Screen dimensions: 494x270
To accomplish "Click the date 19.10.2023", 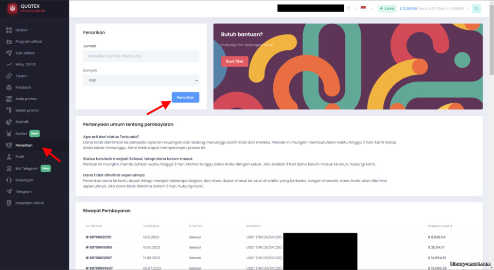I will 151,237.
